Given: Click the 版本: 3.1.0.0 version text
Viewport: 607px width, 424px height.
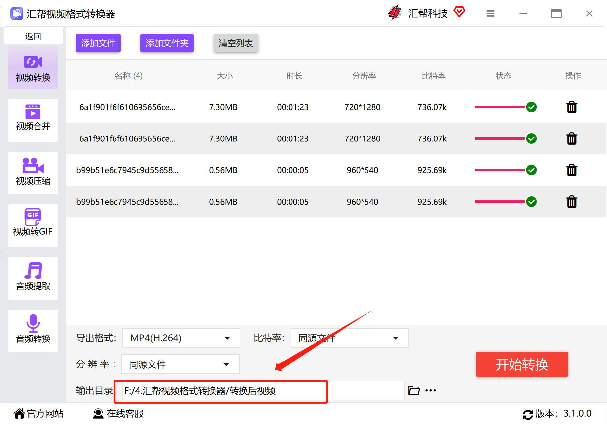Looking at the screenshot, I should point(564,413).
